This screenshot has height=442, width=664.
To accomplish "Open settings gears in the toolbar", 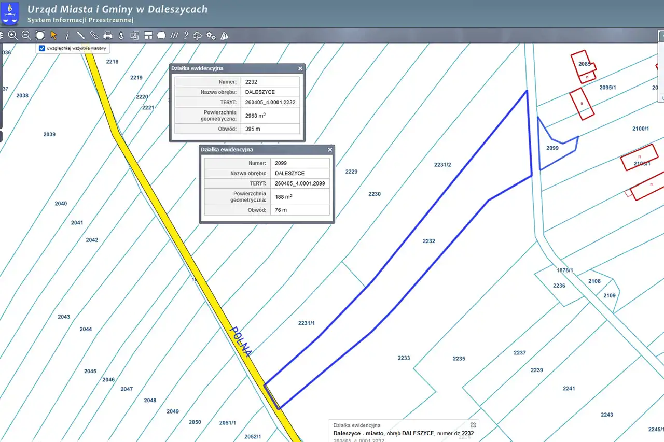I will [x=211, y=35].
